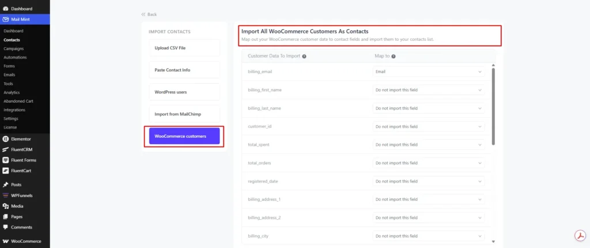This screenshot has width=590, height=248.
Task: Open the total_spent mapping dropdown
Action: [x=429, y=145]
